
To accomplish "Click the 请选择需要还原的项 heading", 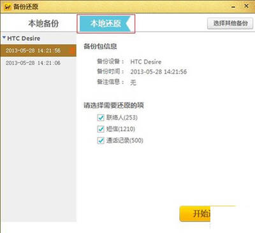I will point(113,105).
